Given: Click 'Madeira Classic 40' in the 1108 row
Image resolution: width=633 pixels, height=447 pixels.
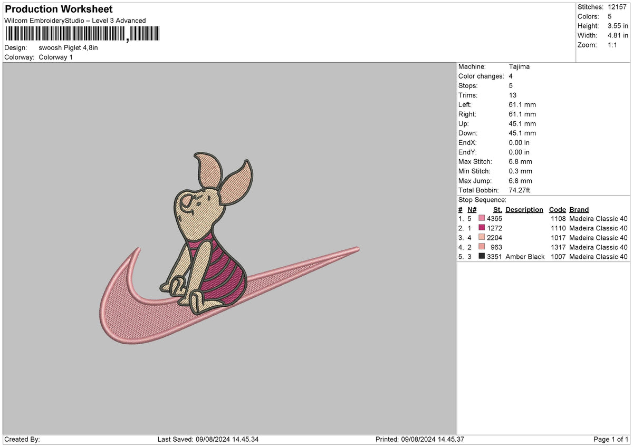Looking at the screenshot, I should (x=599, y=219).
